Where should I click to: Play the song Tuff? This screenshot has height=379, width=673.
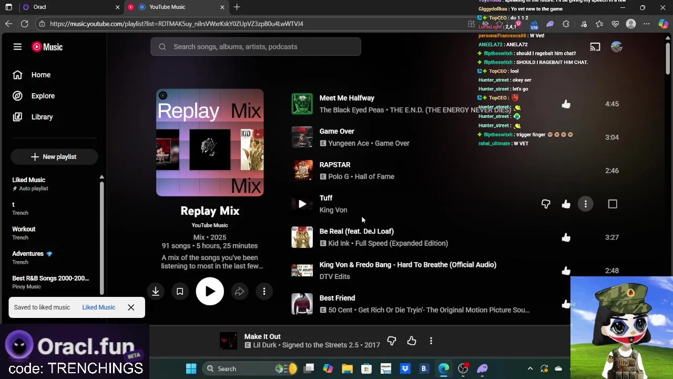click(x=302, y=204)
